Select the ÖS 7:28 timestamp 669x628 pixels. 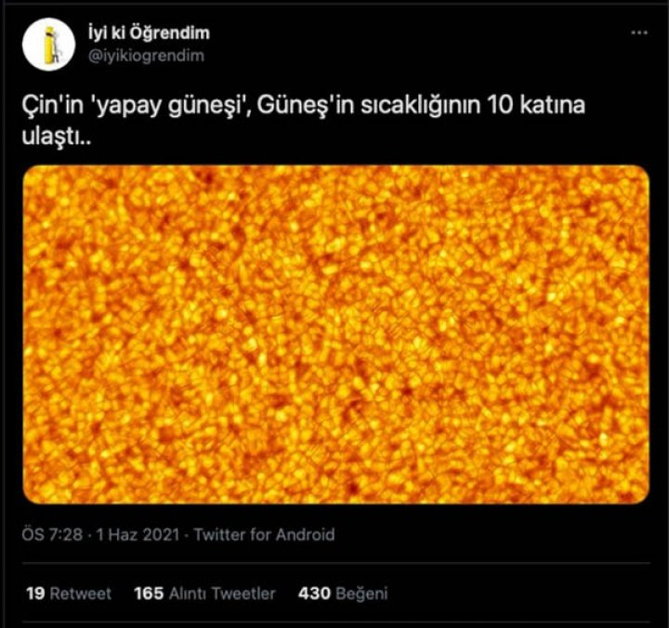[52, 534]
